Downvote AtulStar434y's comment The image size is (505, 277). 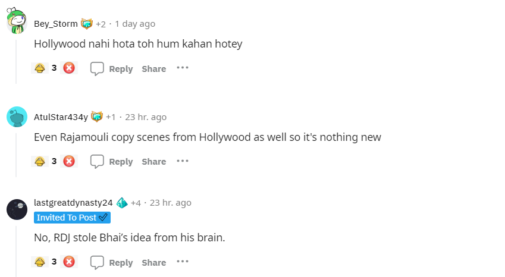69,161
